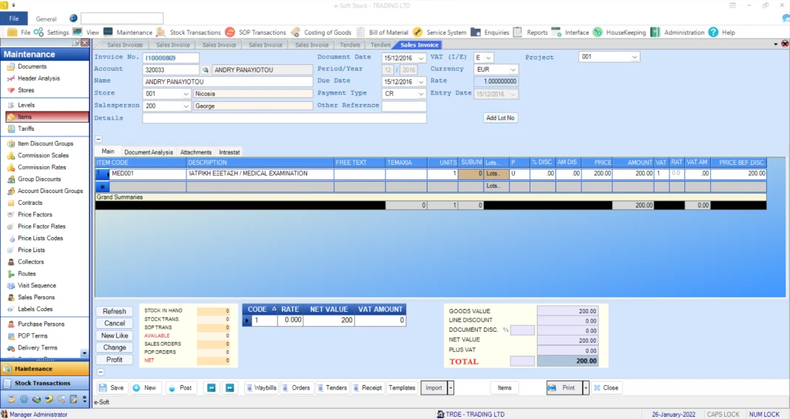Open the Store 001 dropdown
790x419 pixels.
[186, 94]
